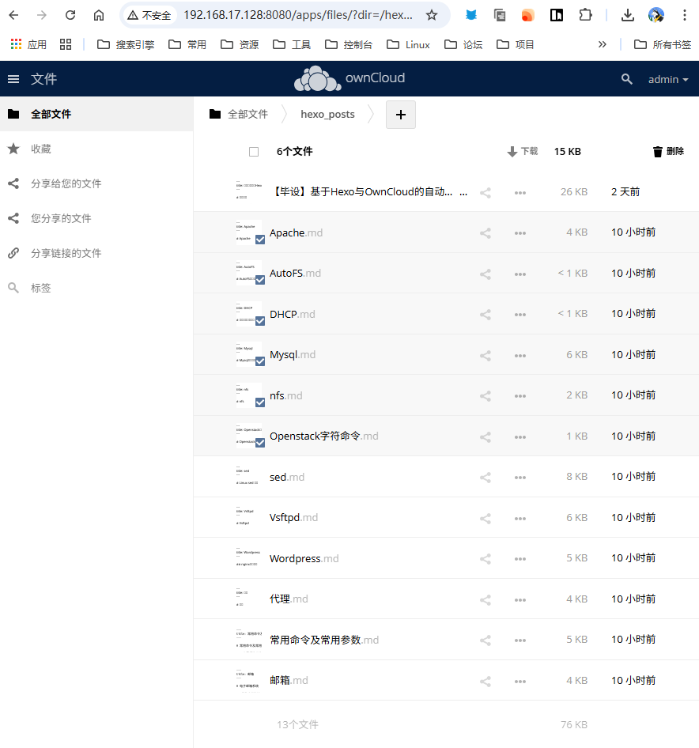Uncheck the AutoFS.md checkbox
The image size is (699, 748).
pyautogui.click(x=260, y=280)
